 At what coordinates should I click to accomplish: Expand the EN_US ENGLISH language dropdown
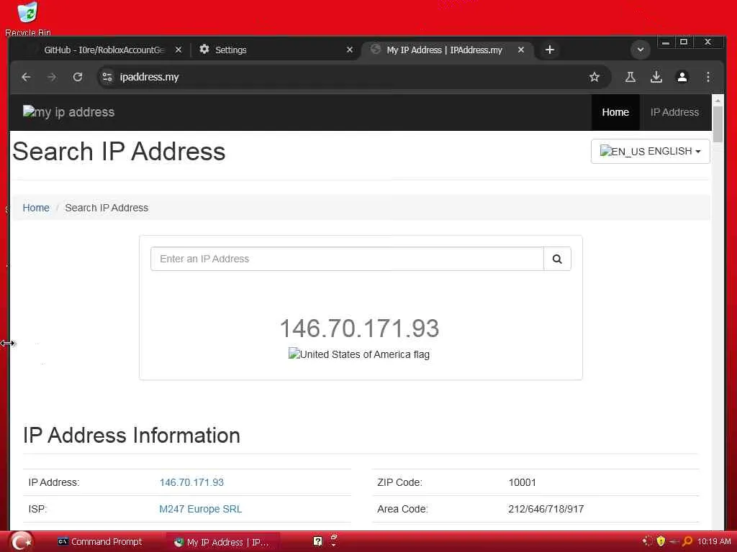pos(650,151)
